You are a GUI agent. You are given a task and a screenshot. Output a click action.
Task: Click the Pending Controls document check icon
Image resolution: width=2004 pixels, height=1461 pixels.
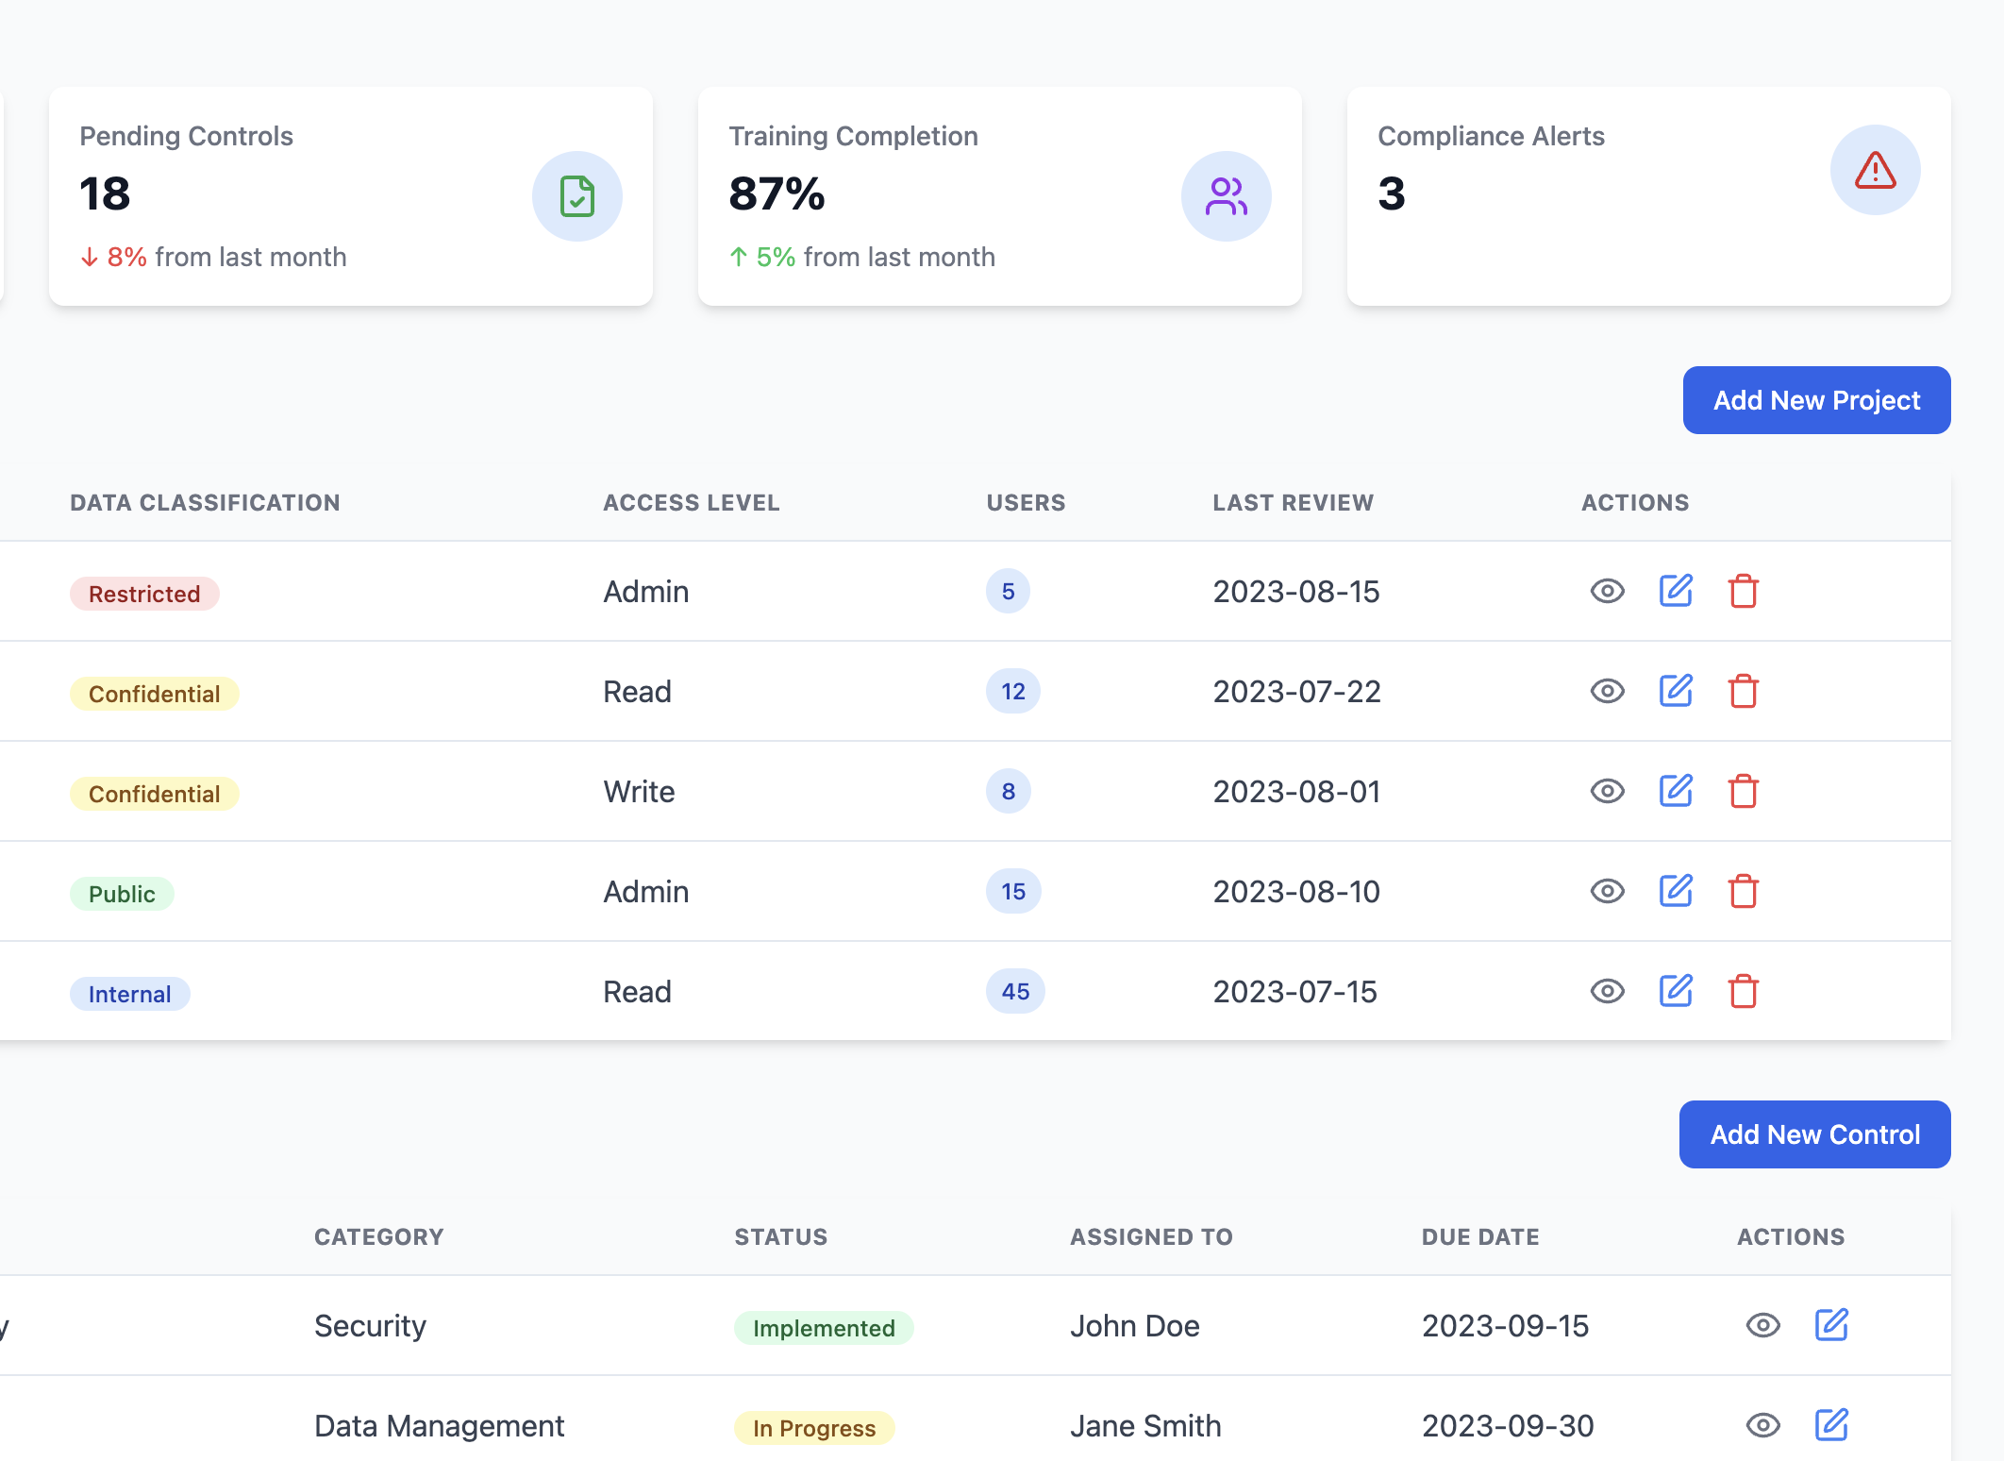point(576,196)
